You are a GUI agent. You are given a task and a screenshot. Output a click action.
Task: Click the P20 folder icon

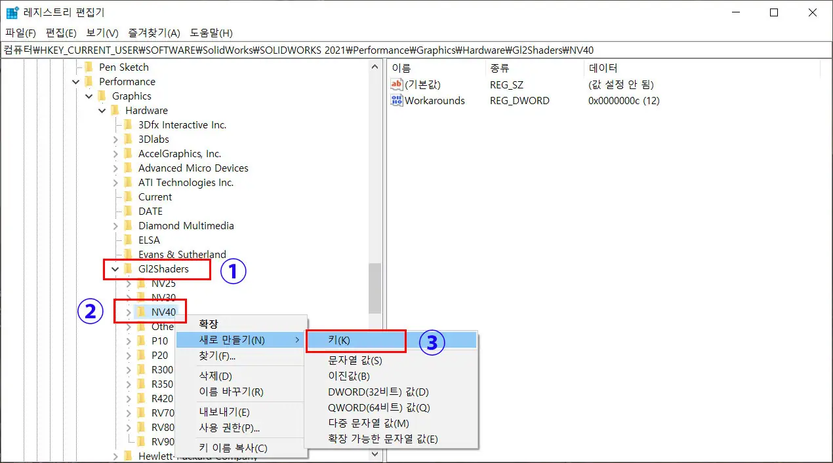click(141, 355)
